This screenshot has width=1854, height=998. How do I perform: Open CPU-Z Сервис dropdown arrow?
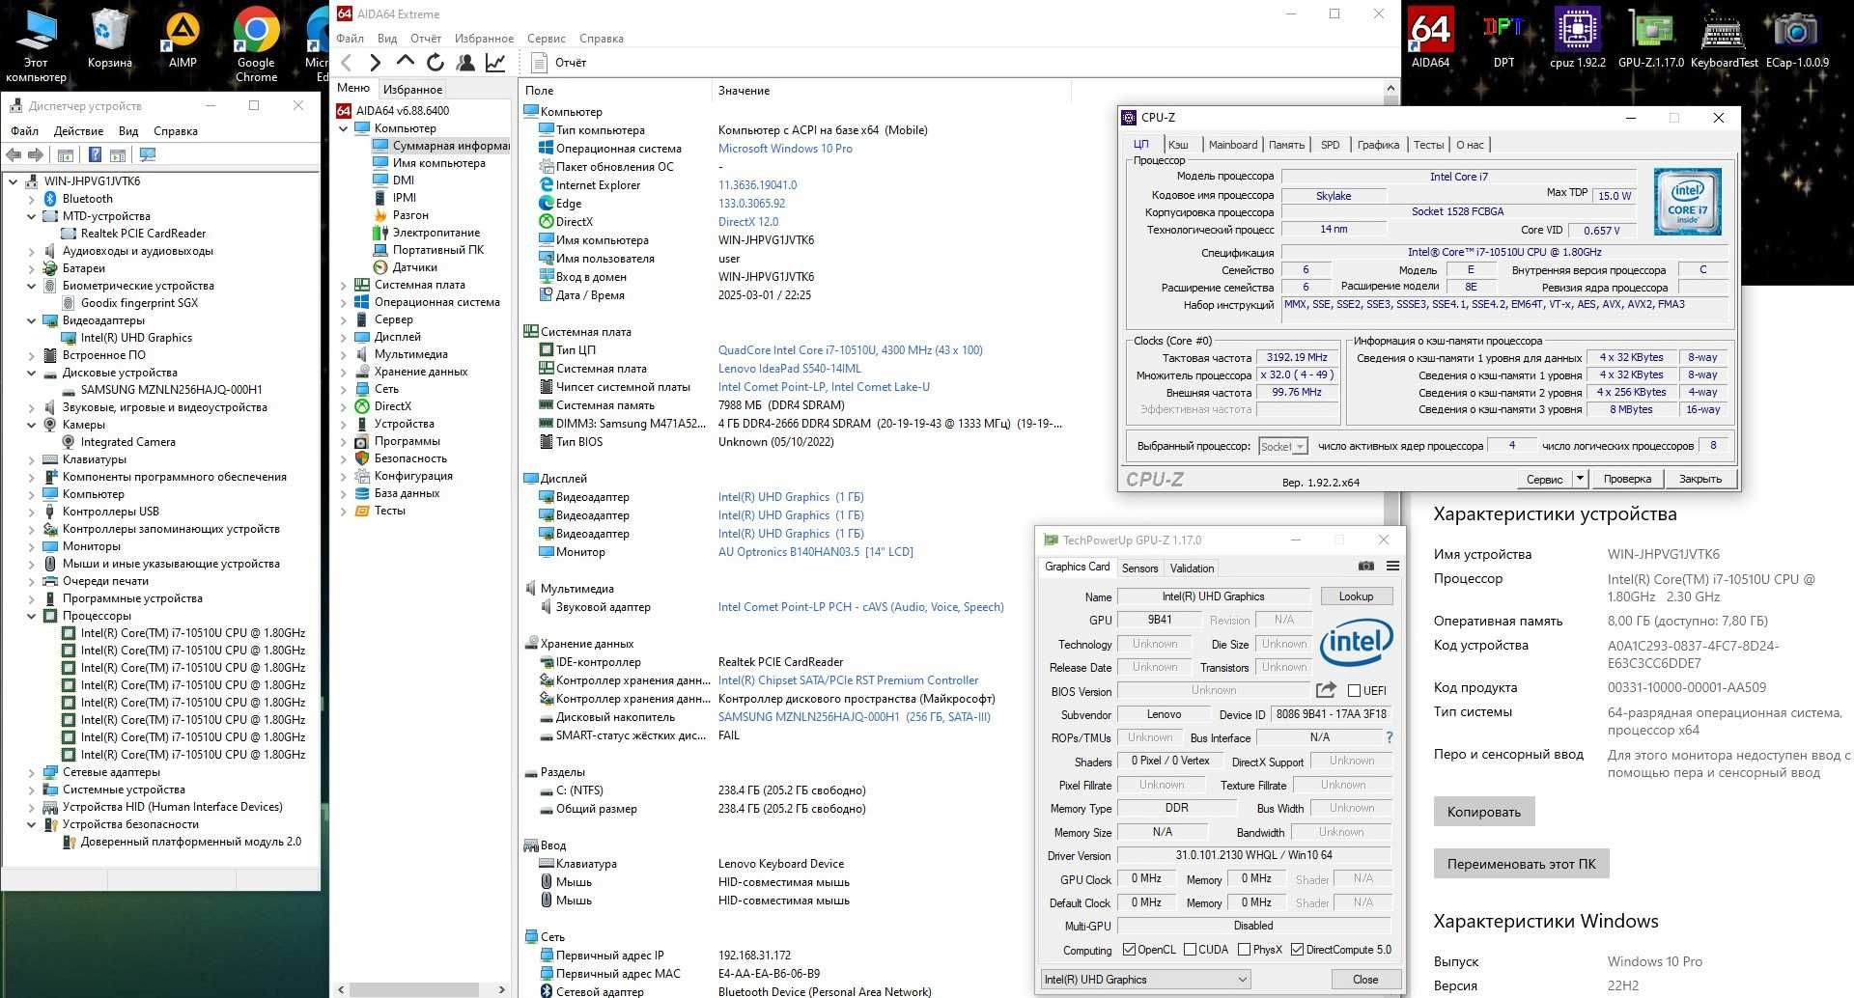1580,479
